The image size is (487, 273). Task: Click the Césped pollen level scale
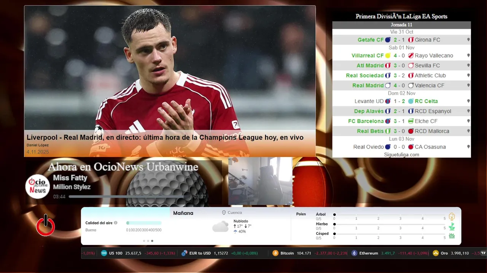click(x=390, y=234)
